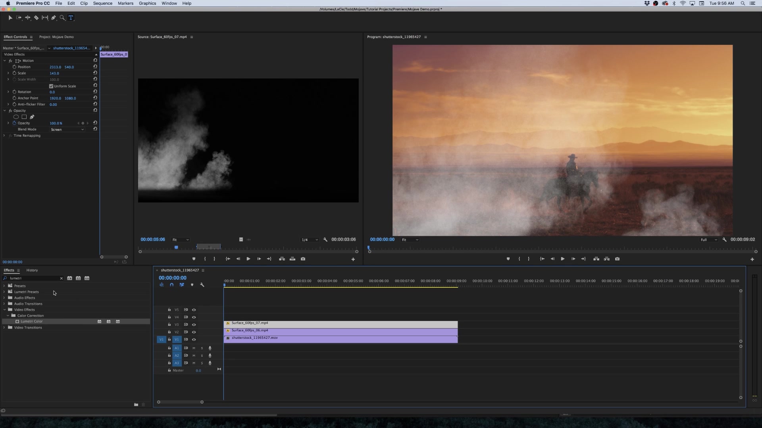Click the Track Select Forward tool

pyautogui.click(x=19, y=17)
